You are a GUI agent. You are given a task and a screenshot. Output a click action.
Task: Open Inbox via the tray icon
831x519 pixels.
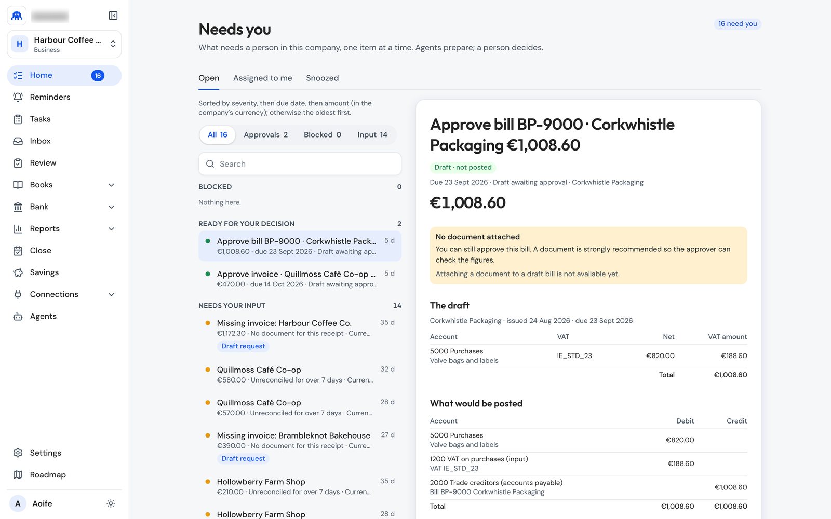click(18, 141)
